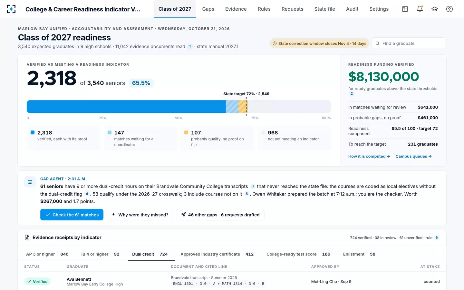The image size is (464, 290).
Task: Open the State file tab
Action: (x=324, y=9)
